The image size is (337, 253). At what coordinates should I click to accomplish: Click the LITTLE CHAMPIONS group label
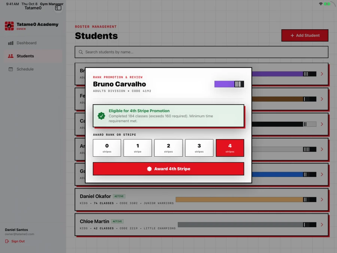coord(160,228)
